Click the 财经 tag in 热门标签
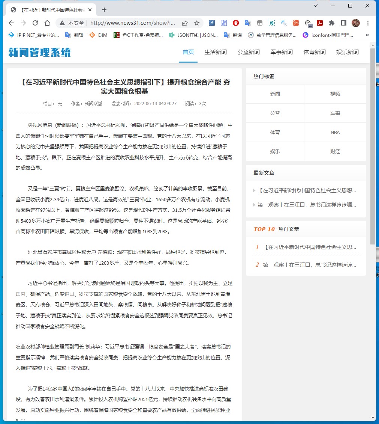This screenshot has height=424, width=379. [335, 151]
